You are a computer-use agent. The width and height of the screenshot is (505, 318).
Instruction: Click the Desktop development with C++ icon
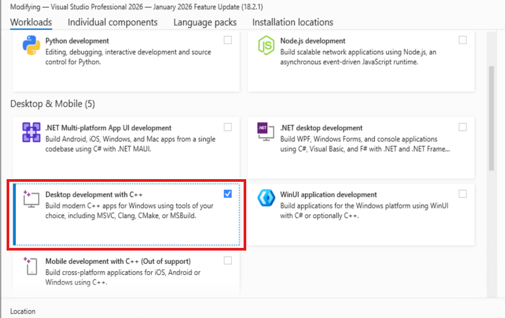[x=32, y=200]
